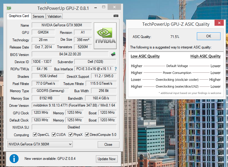Screen dimensions: 228x167
Task: Click Memory Type field GDDR5 (Samsung)
Action: 50,91
